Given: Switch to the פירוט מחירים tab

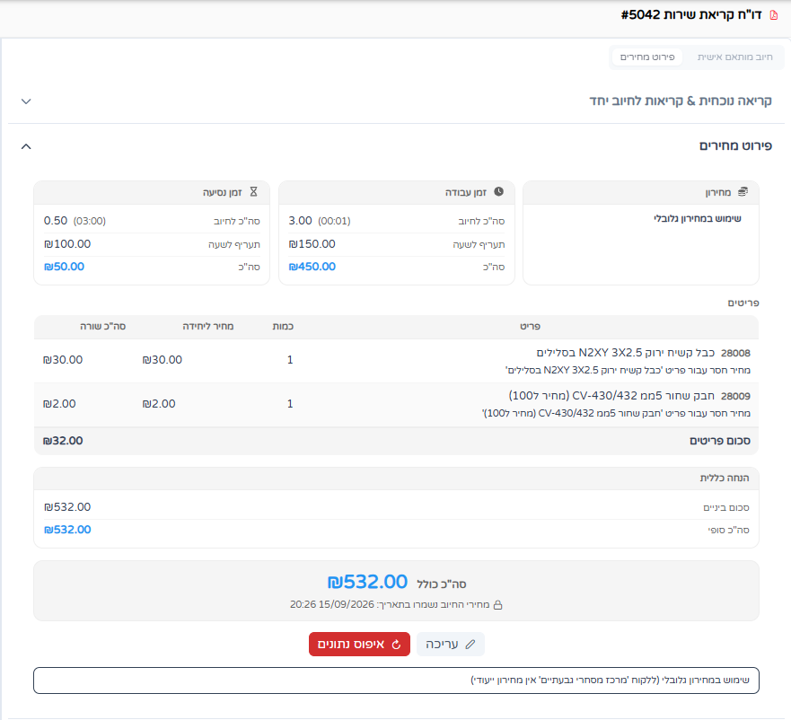Looking at the screenshot, I should click(x=647, y=57).
